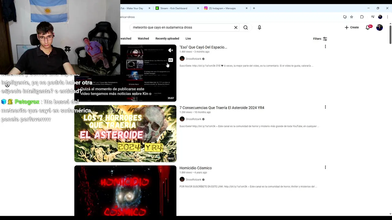This screenshot has height=220, width=392.
Task: Open search Filters
Action: point(320,39)
